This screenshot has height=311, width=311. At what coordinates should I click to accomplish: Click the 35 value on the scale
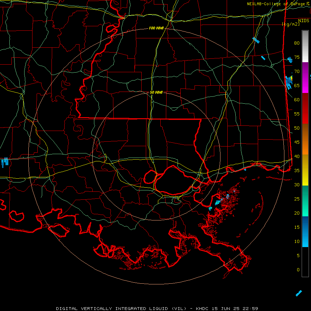pos(297,171)
